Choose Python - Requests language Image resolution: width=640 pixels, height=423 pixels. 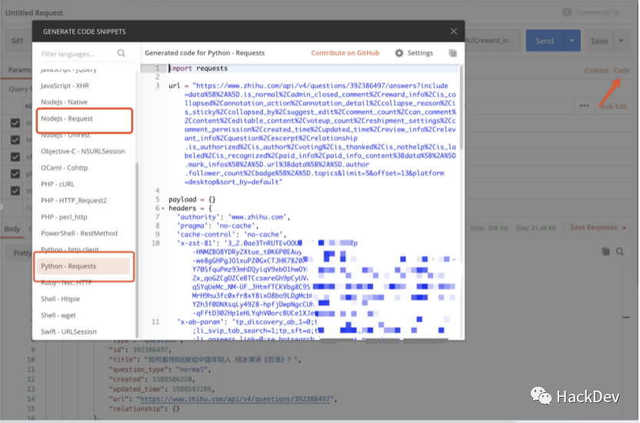click(84, 266)
